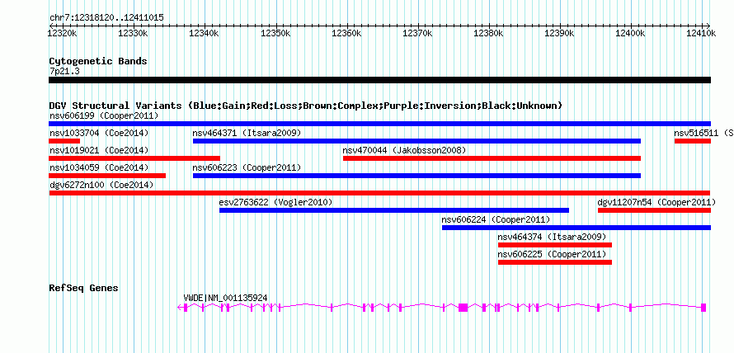Image resolution: width=734 pixels, height=353 pixels.
Task: Click the nsv606224 (Cooper2011) label
Action: [x=496, y=219]
